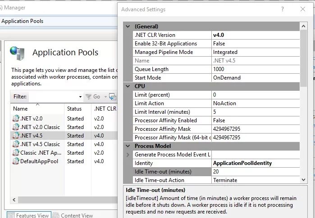Click the .NET v4.5 Classic pool icon
Image resolution: width=315 pixels, height=218 pixels.
click(16, 144)
